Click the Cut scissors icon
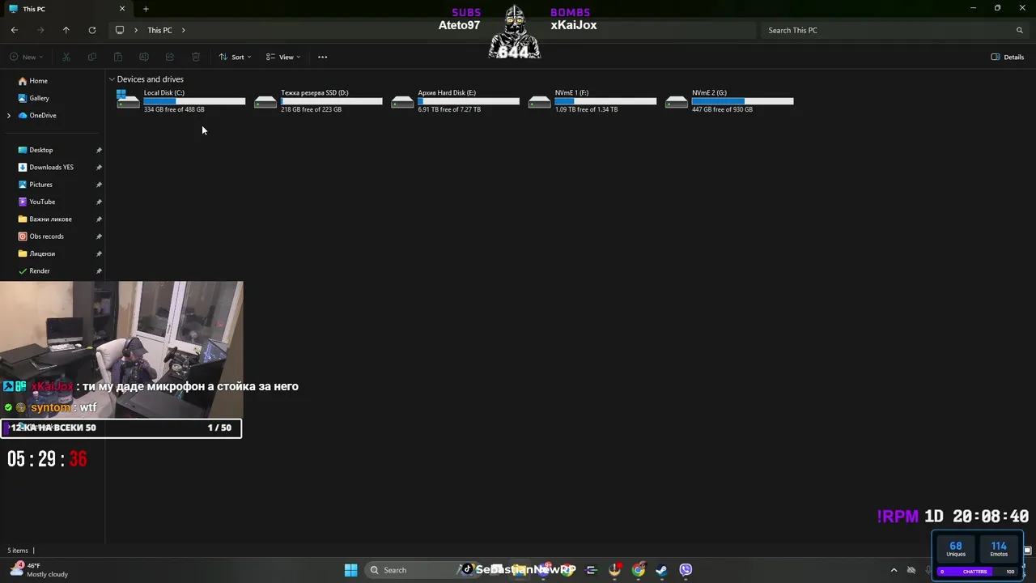 [x=66, y=57]
